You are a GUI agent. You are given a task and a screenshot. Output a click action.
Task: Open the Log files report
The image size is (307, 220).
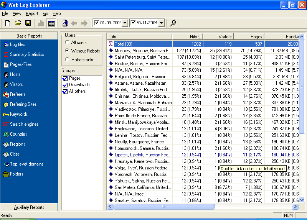[x=15, y=44]
